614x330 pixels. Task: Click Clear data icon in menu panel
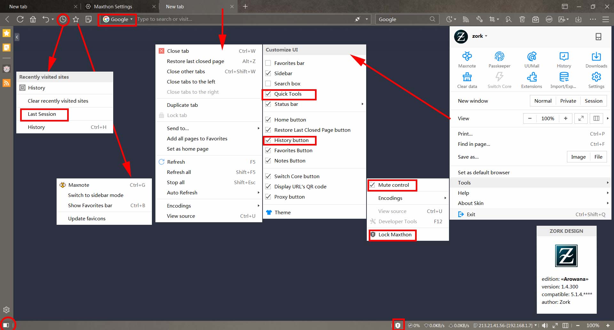click(467, 80)
